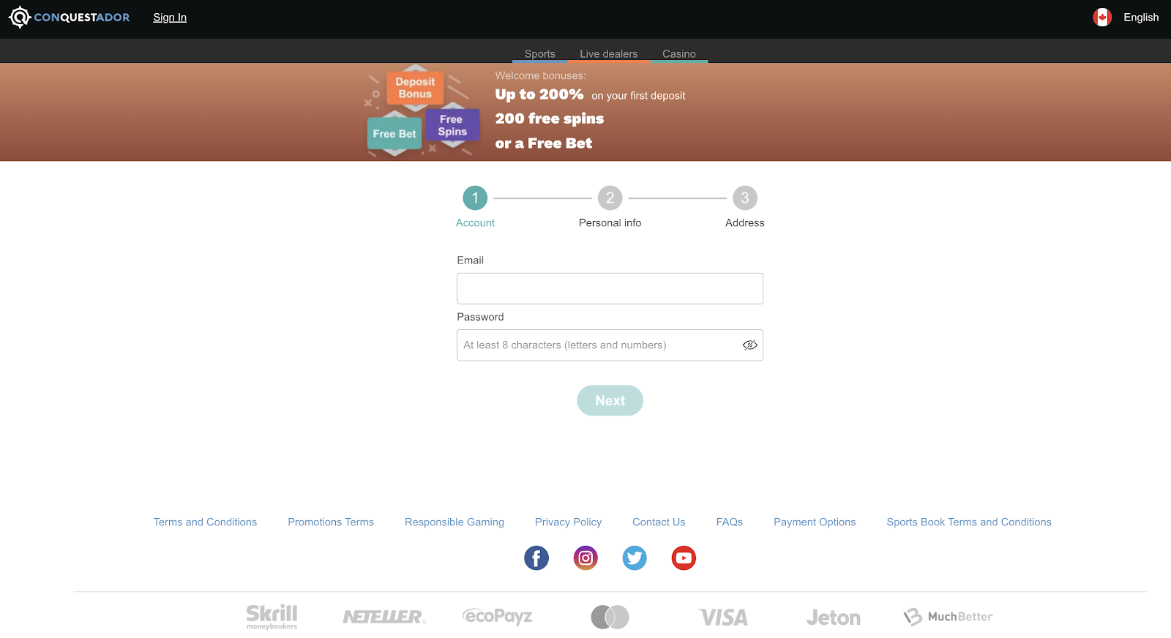This screenshot has height=638, width=1171.
Task: Click the 'Up to 200%' banner text
Action: [539, 94]
